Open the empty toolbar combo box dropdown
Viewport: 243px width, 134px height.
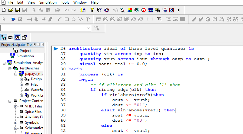point(88,28)
